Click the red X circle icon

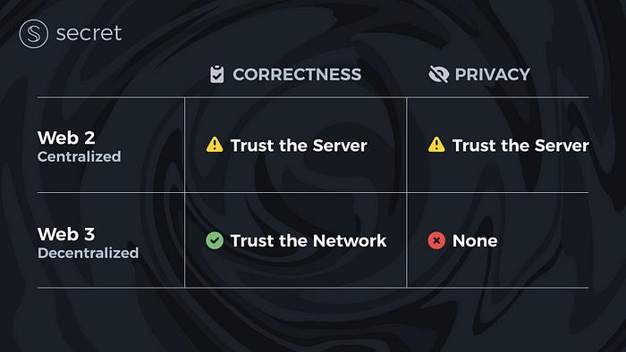point(436,240)
